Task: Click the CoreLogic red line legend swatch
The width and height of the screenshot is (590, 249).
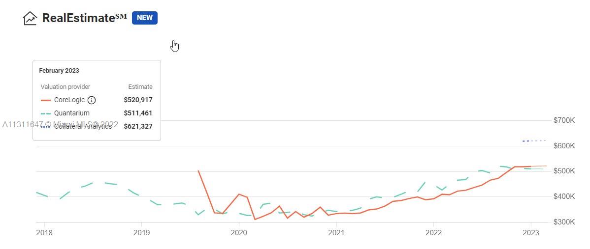Action: tap(46, 100)
